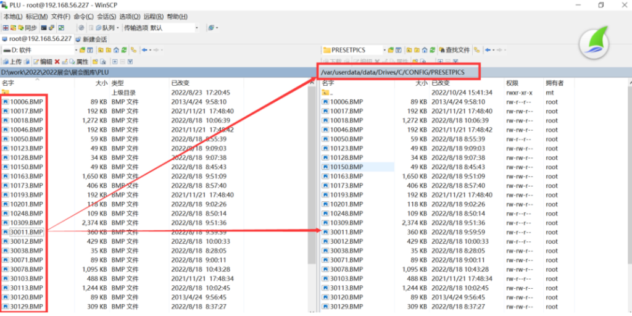This screenshot has width=632, height=316.
Task: Open remote directory dropdown PRESETPICS
Action: pos(354,50)
